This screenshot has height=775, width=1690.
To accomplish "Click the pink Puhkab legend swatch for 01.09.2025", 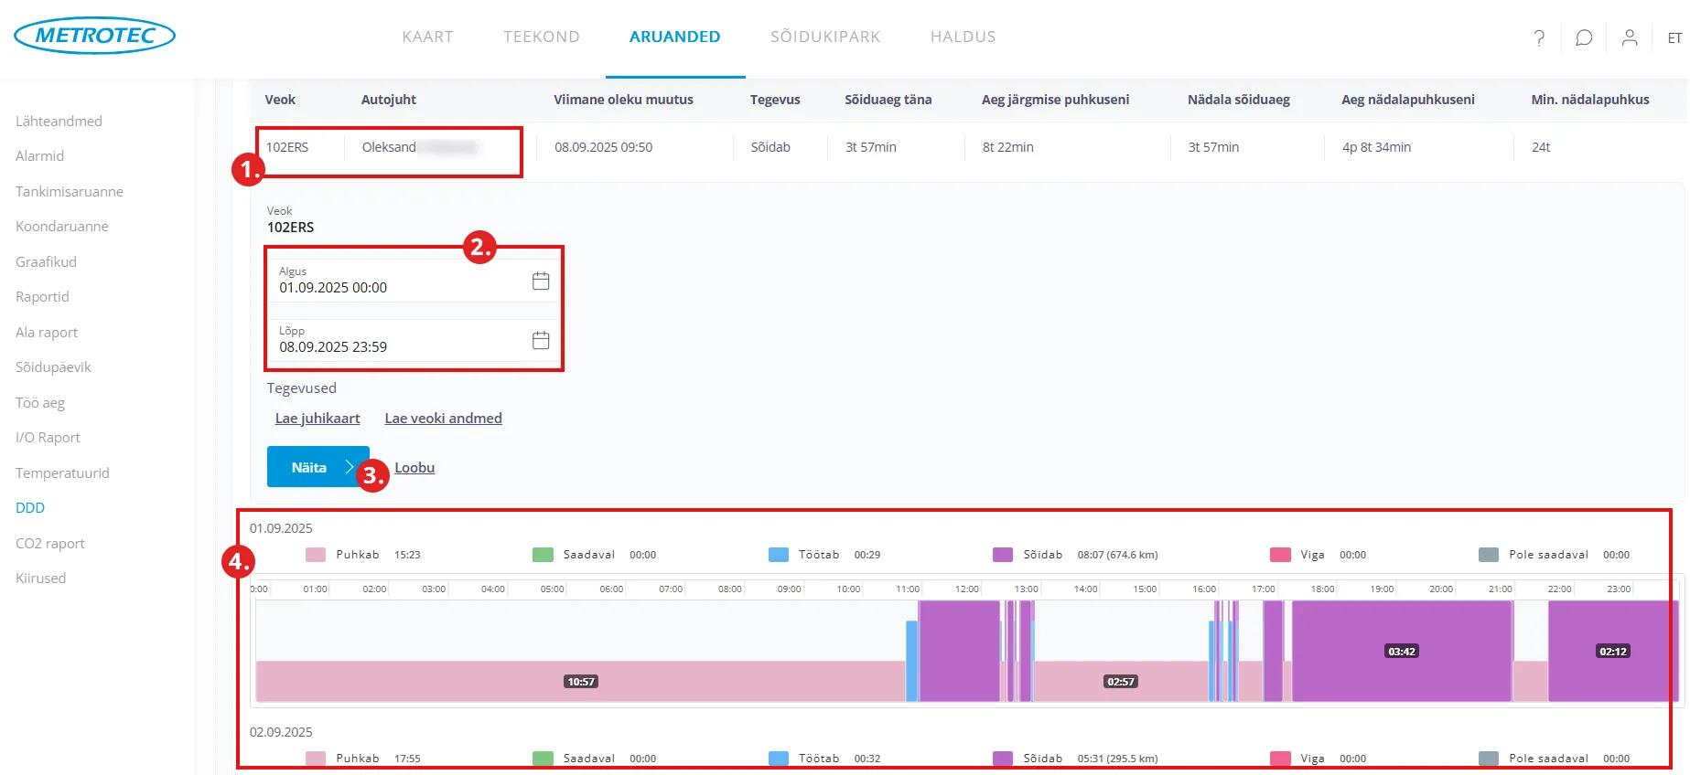I will pyautogui.click(x=316, y=555).
